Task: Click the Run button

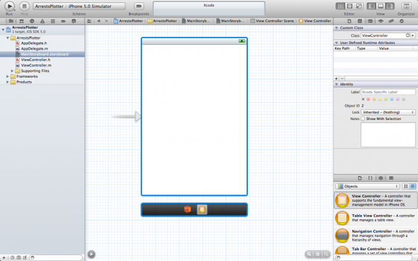Action: coord(10,6)
